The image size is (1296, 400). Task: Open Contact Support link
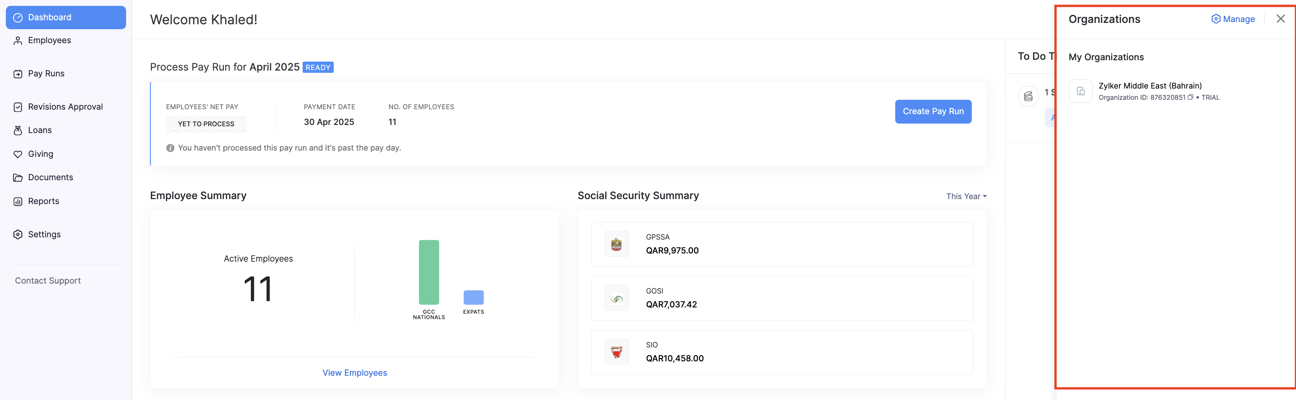(x=48, y=280)
